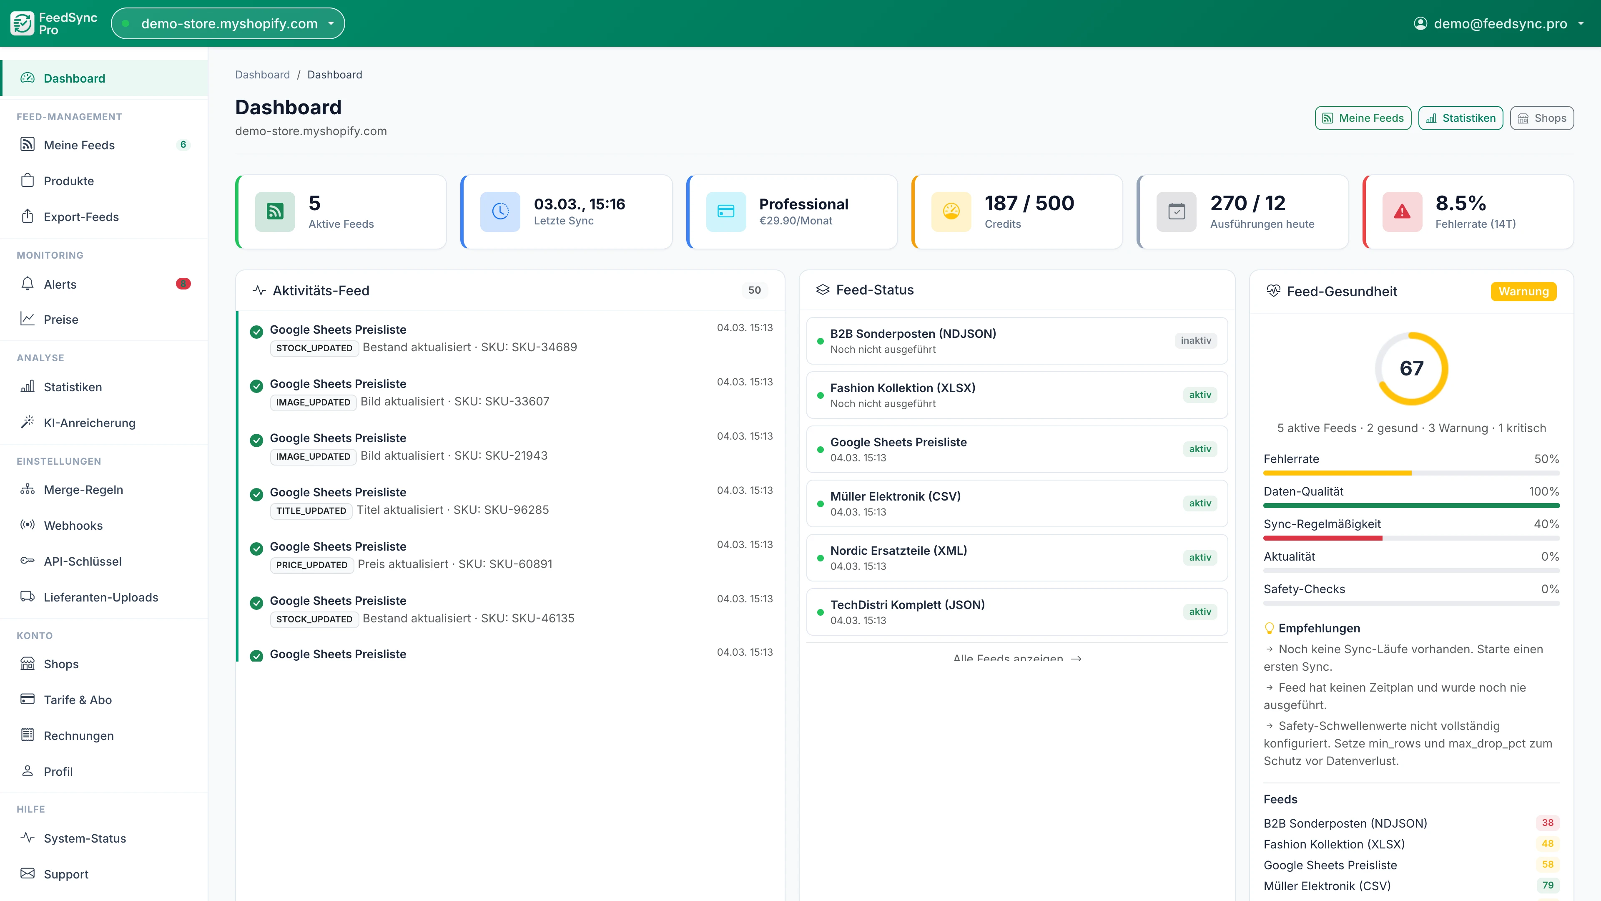Open the demo-store.myshopify.com store dropdown
The image size is (1601, 901).
[x=228, y=23]
